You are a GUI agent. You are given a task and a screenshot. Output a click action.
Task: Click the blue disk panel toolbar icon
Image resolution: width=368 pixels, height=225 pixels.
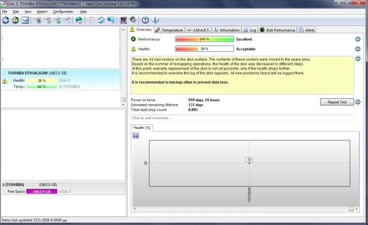click(x=25, y=20)
